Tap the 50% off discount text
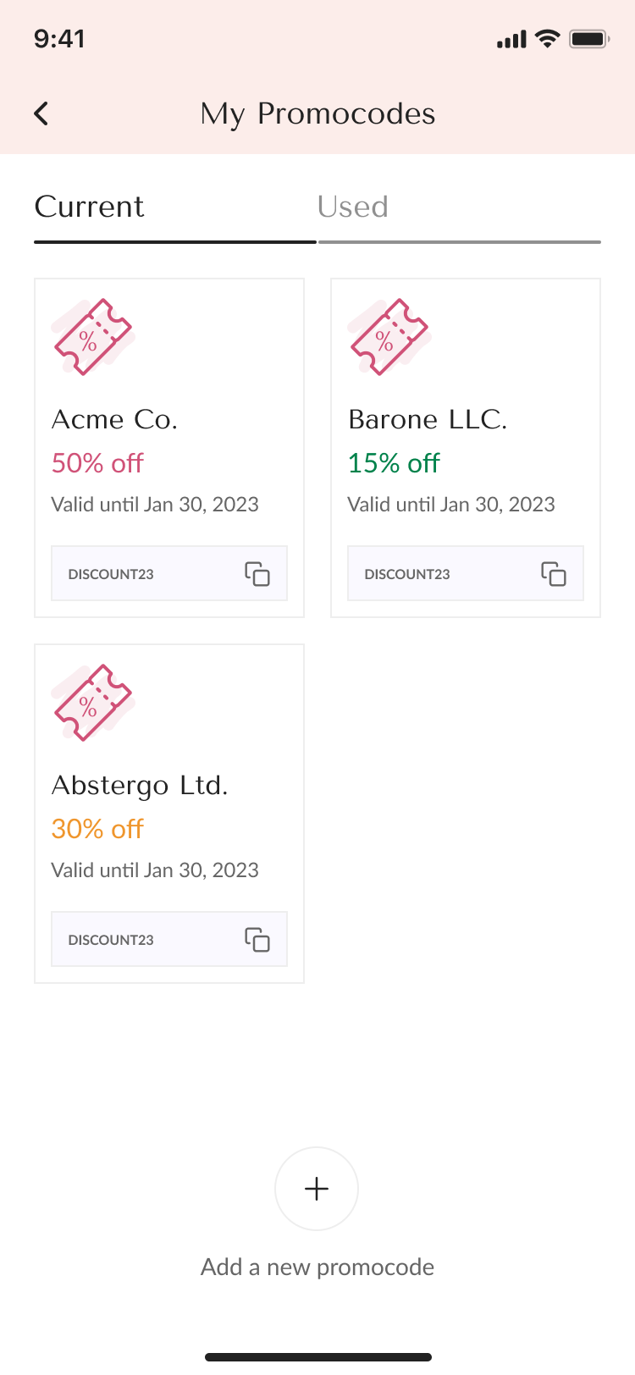Screen dimensions: 635x1375 pos(97,463)
